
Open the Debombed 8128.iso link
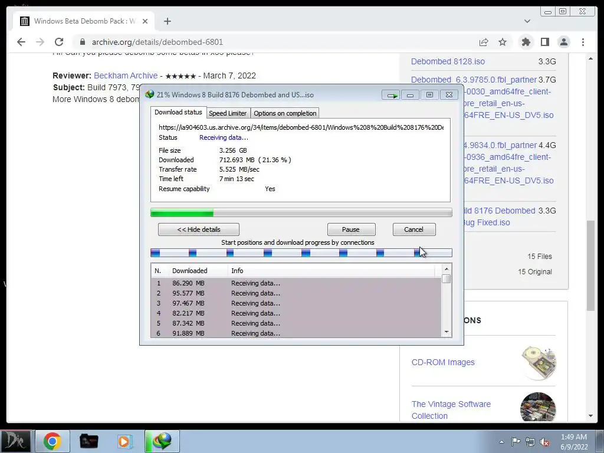pyautogui.click(x=448, y=61)
